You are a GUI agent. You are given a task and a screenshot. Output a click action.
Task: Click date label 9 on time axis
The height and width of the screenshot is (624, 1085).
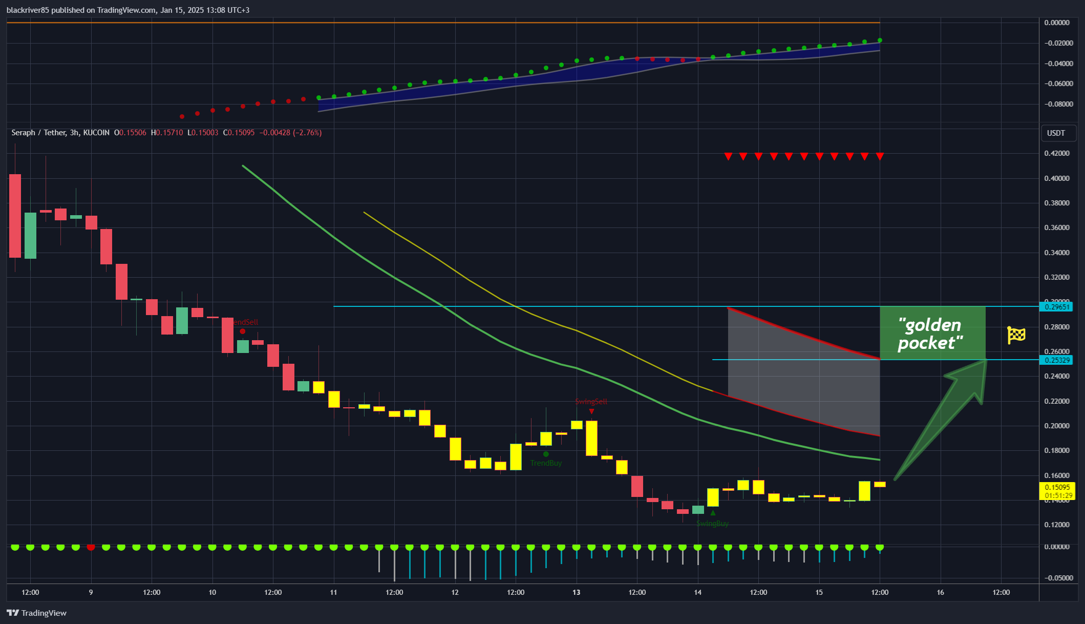pyautogui.click(x=91, y=592)
